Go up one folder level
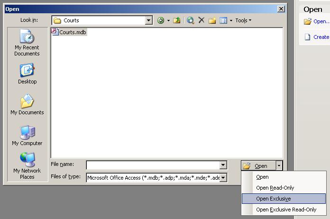 tap(176, 20)
